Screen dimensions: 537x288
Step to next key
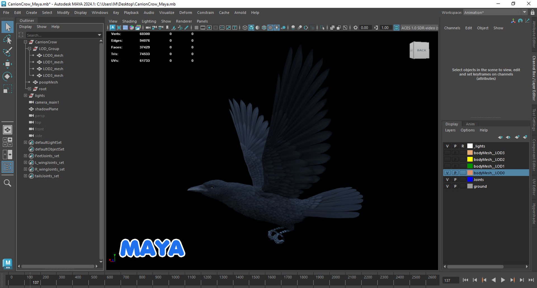[x=512, y=280]
